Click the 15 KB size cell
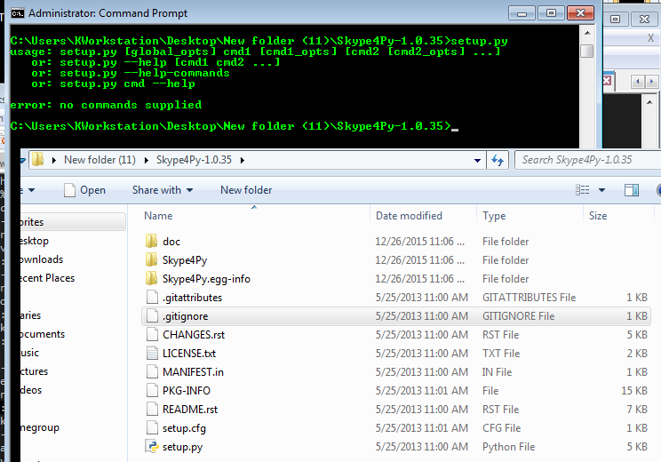The height and width of the screenshot is (462, 661). click(634, 391)
